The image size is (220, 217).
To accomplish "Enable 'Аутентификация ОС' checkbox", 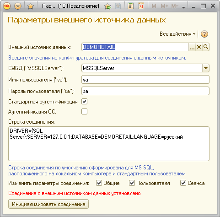I will coord(84,112).
